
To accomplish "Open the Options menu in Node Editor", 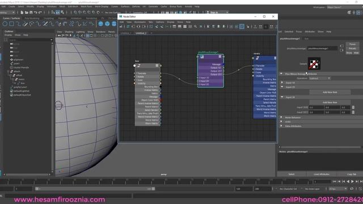I will (x=160, y=22).
